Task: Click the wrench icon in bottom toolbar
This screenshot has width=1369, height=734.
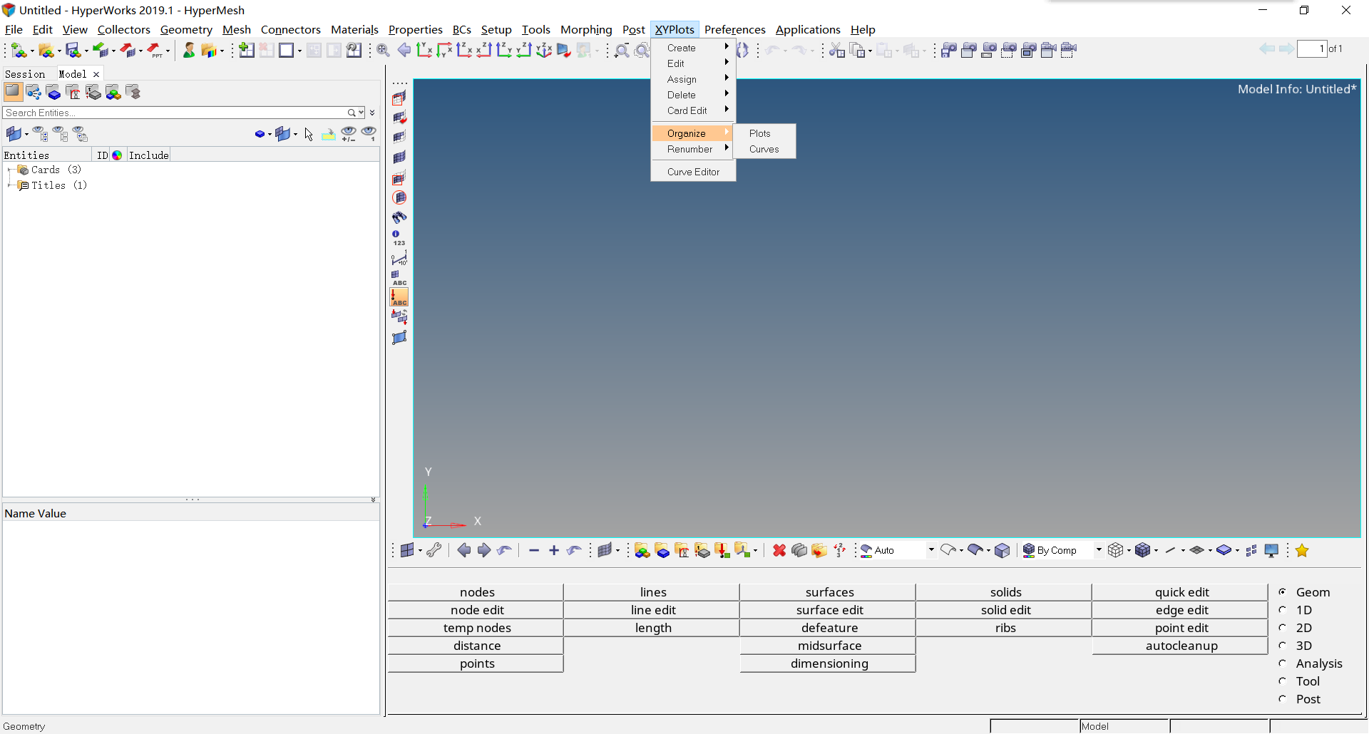Action: (x=434, y=550)
